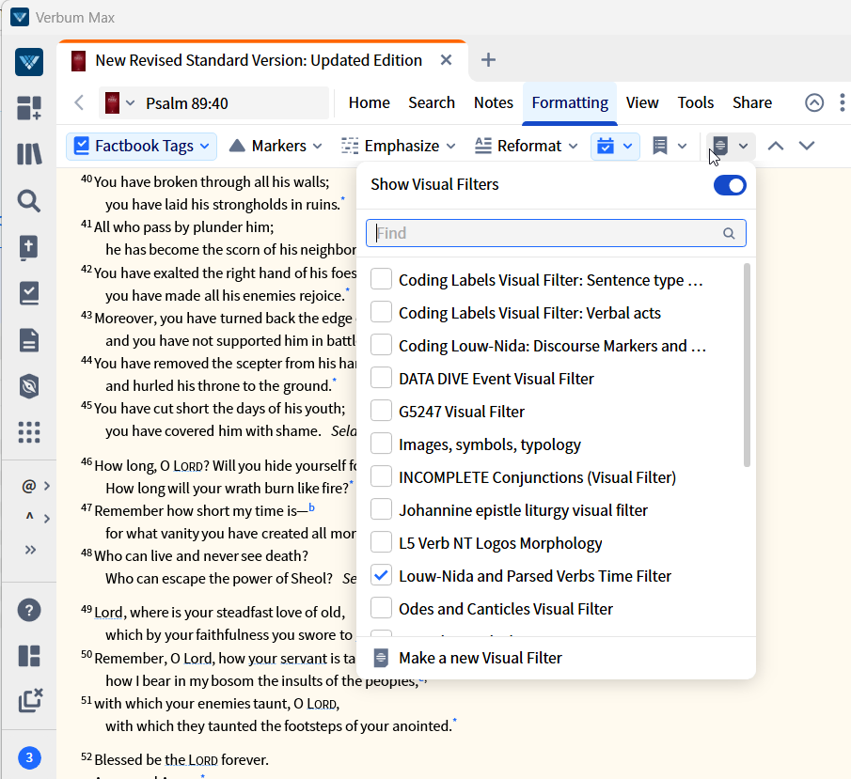Open the Library books icon
Viewport: 851px width, 779px height.
29,153
